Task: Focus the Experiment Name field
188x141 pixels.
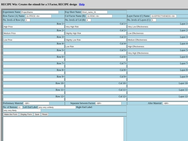Action: click(40, 12)
